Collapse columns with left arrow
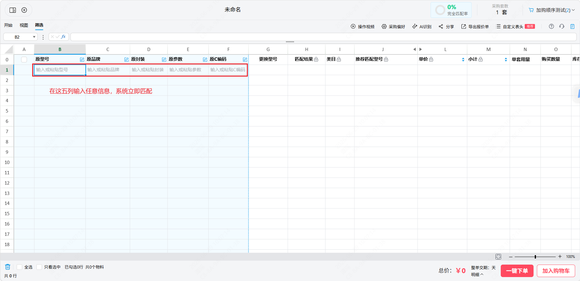This screenshot has width=580, height=281. click(415, 49)
